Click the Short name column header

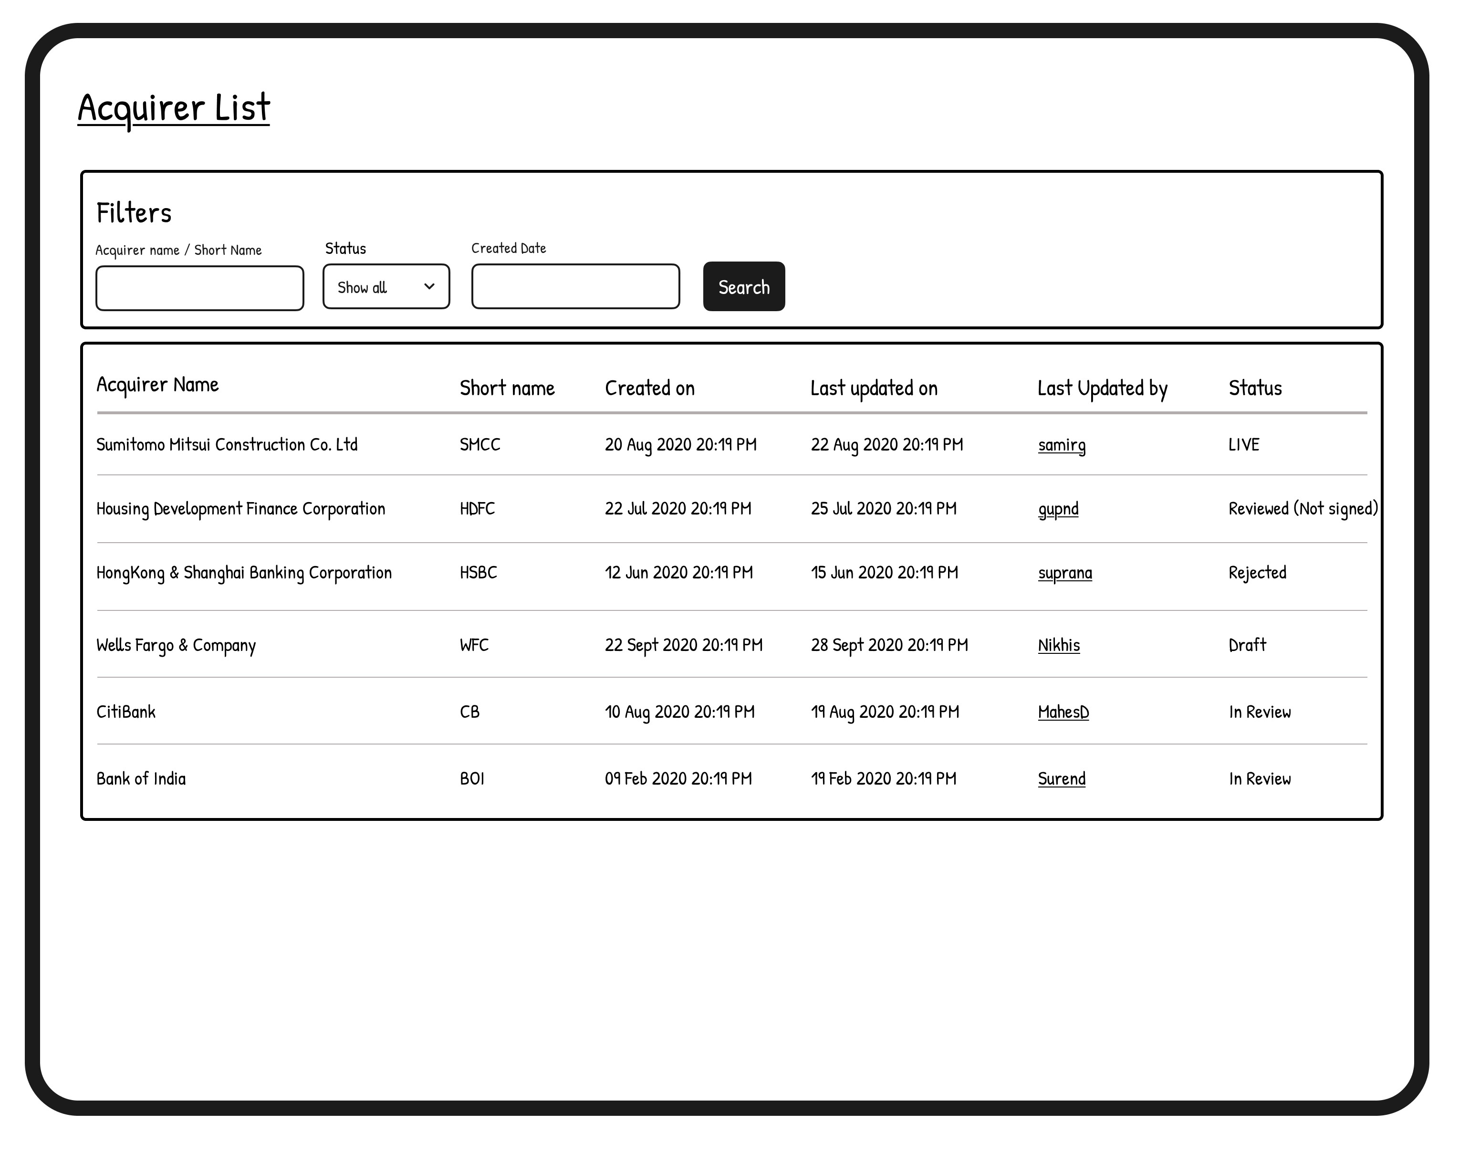[507, 388]
